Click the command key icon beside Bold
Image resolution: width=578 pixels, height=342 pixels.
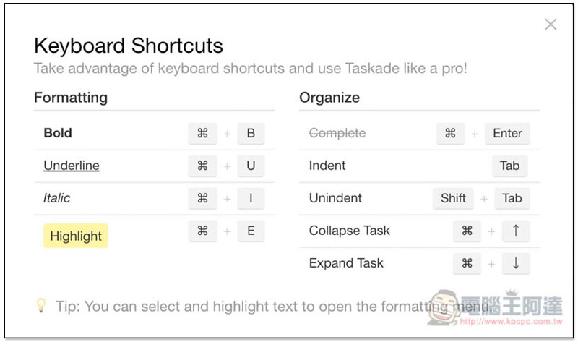click(202, 133)
